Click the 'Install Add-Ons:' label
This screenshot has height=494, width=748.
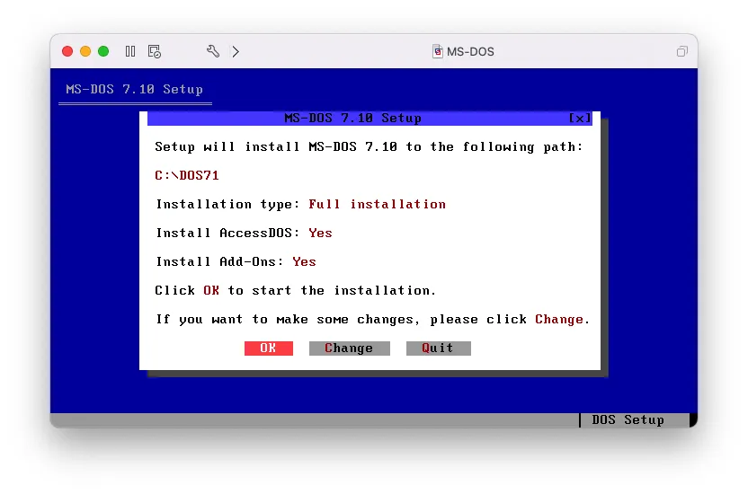coord(219,261)
